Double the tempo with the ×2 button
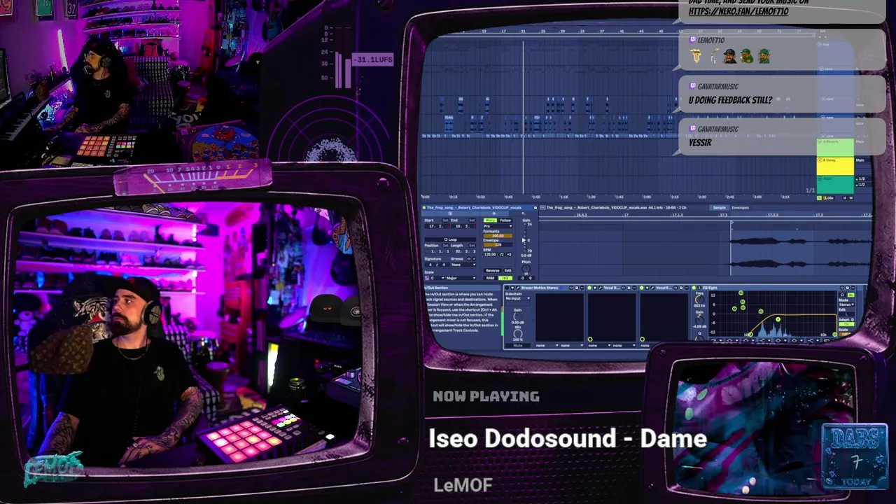The width and height of the screenshot is (896, 504). [x=509, y=254]
